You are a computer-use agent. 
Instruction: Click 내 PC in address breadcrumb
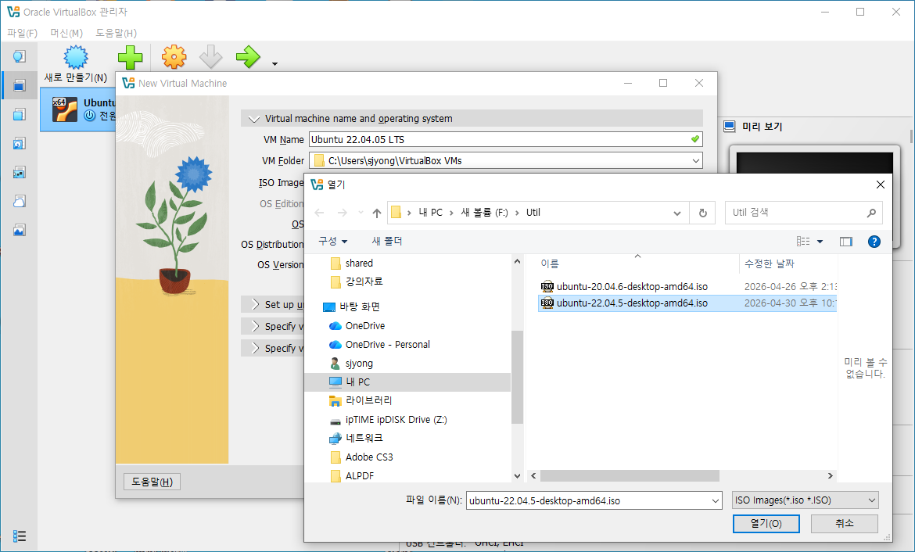click(x=431, y=213)
